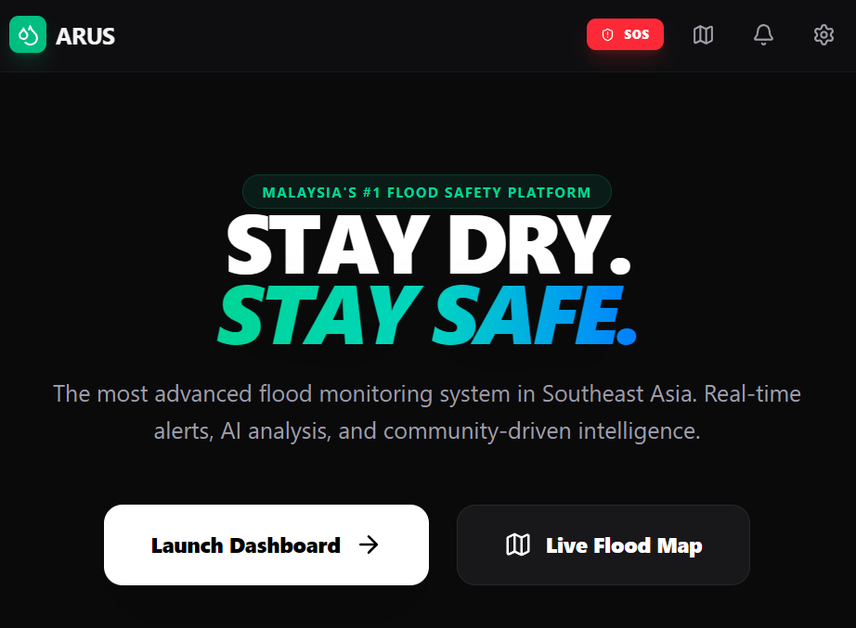Click the arrow icon beside Launch Dashboard
This screenshot has width=856, height=628.
tap(369, 545)
